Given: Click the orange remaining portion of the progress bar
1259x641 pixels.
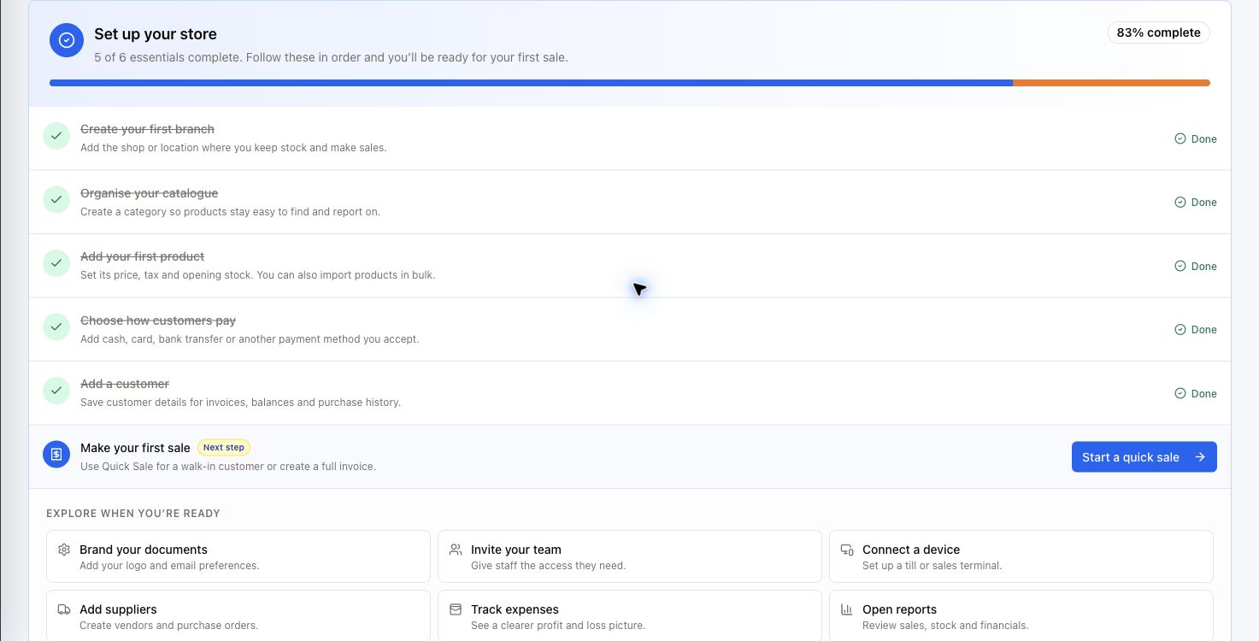Looking at the screenshot, I should (x=1111, y=83).
